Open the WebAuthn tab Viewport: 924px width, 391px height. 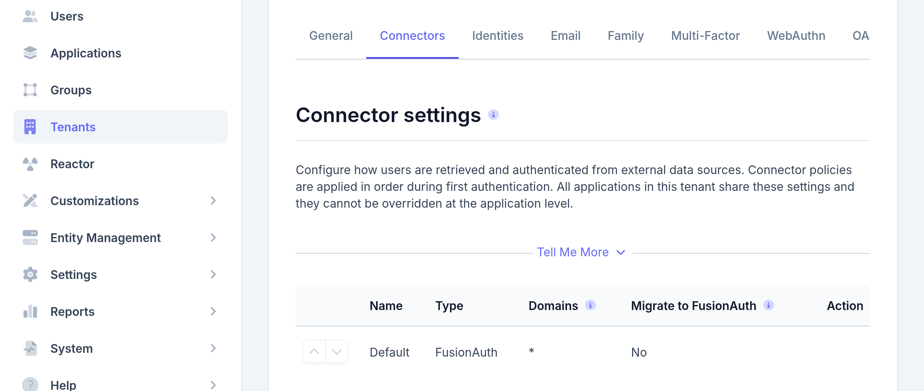tap(796, 36)
